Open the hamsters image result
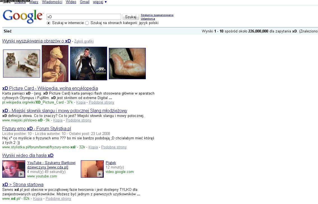 [x=22, y=64]
